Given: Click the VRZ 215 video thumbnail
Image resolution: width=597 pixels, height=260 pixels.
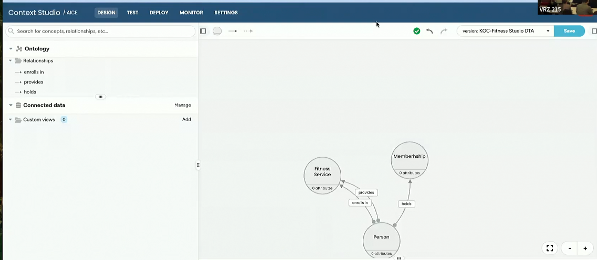Looking at the screenshot, I should (x=567, y=7).
